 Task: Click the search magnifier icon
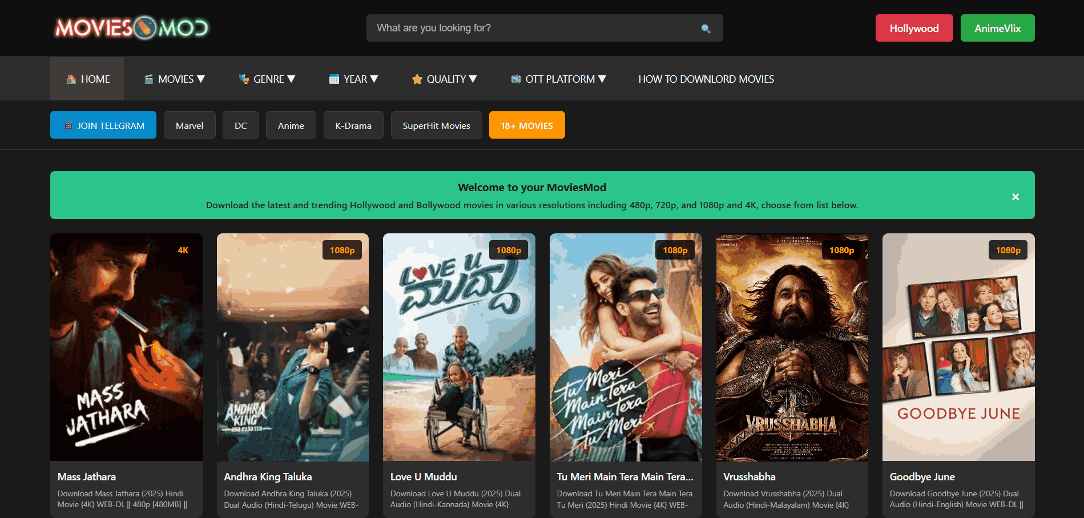tap(706, 29)
